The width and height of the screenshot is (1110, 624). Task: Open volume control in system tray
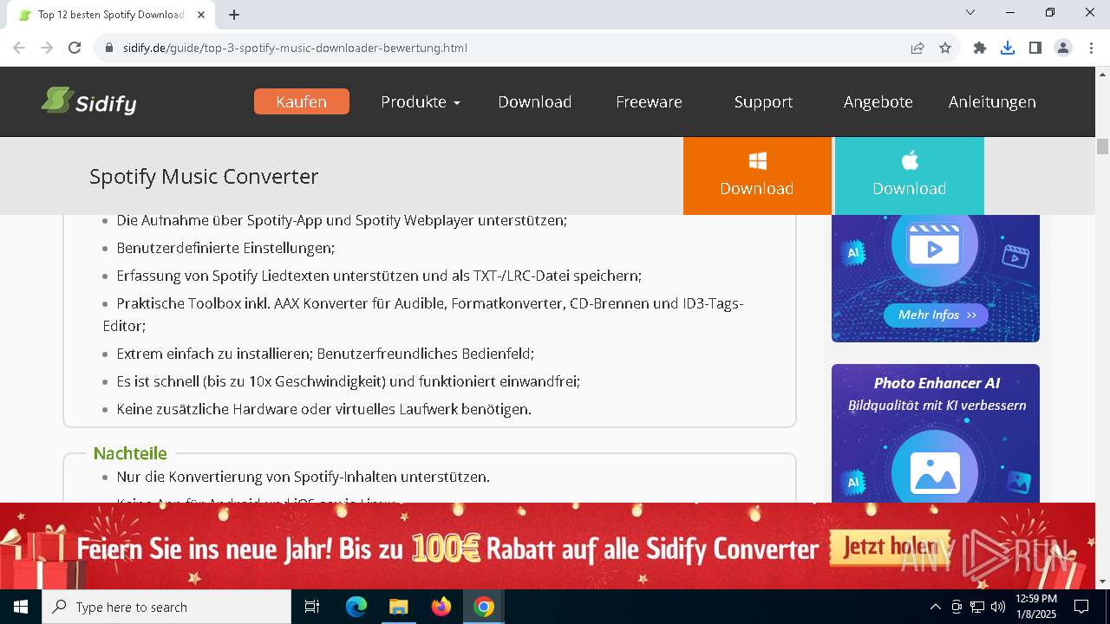coord(997,607)
